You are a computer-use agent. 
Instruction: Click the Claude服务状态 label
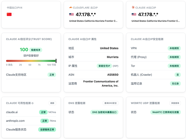16,130
